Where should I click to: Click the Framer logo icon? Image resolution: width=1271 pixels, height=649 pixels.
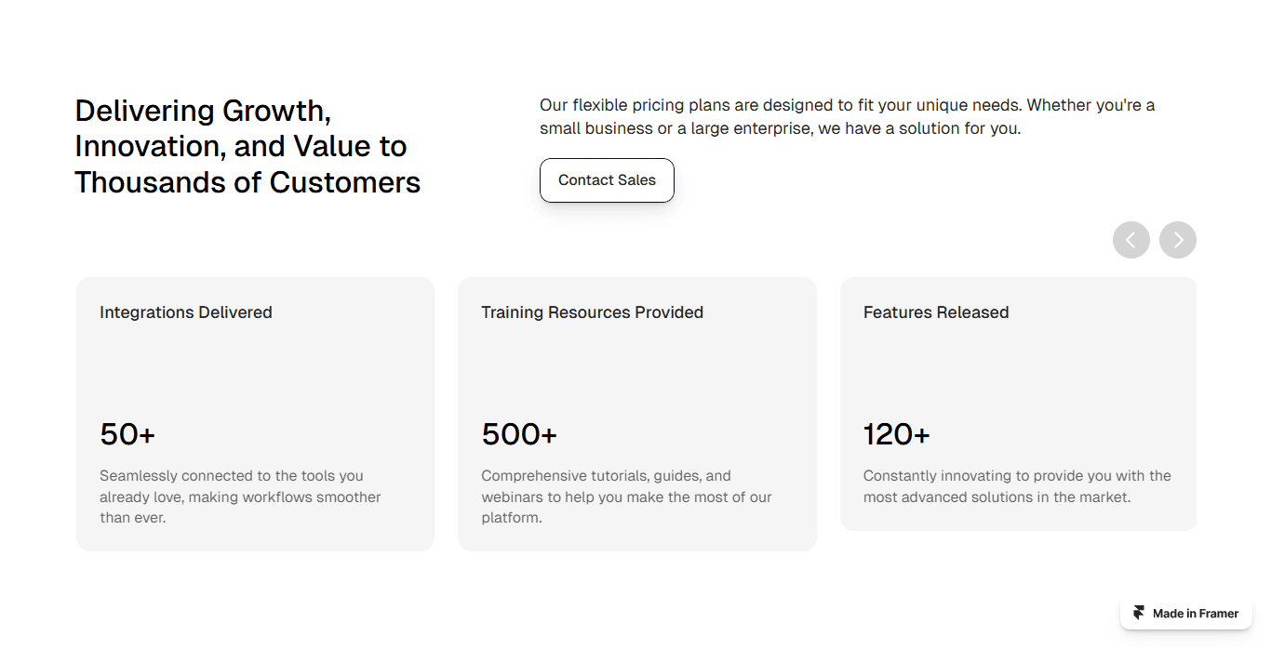pyautogui.click(x=1139, y=614)
